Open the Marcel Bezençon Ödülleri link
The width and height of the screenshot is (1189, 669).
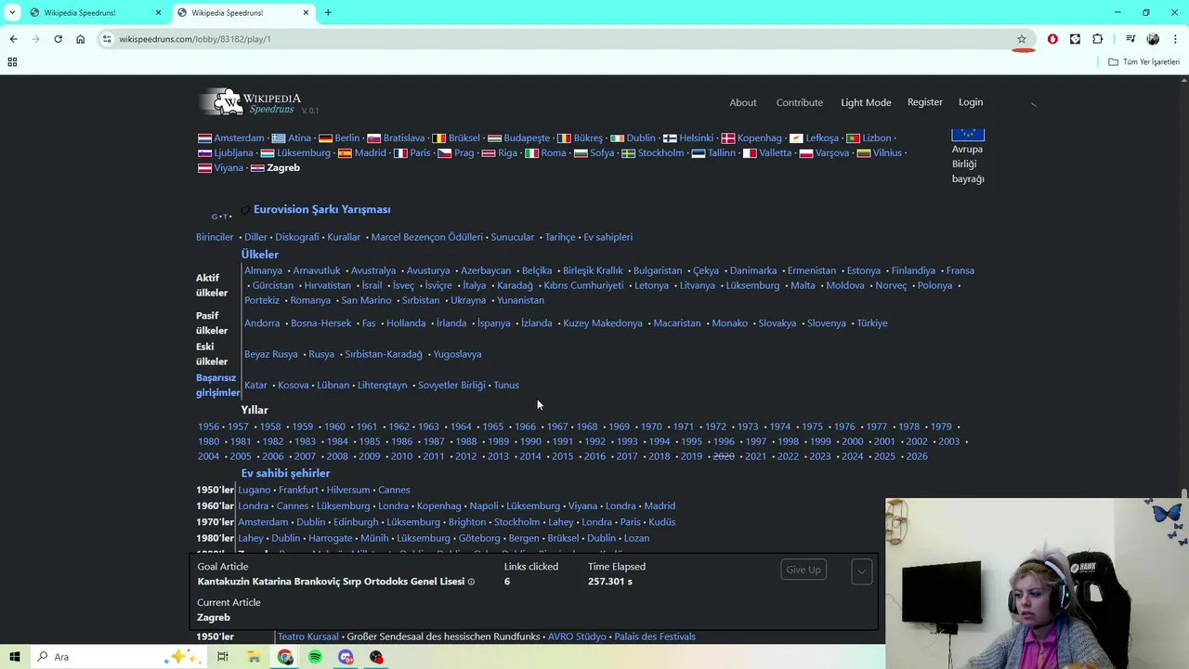point(427,237)
